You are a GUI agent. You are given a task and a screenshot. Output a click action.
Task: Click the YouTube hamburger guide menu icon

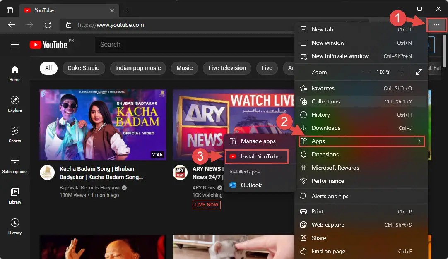click(15, 45)
